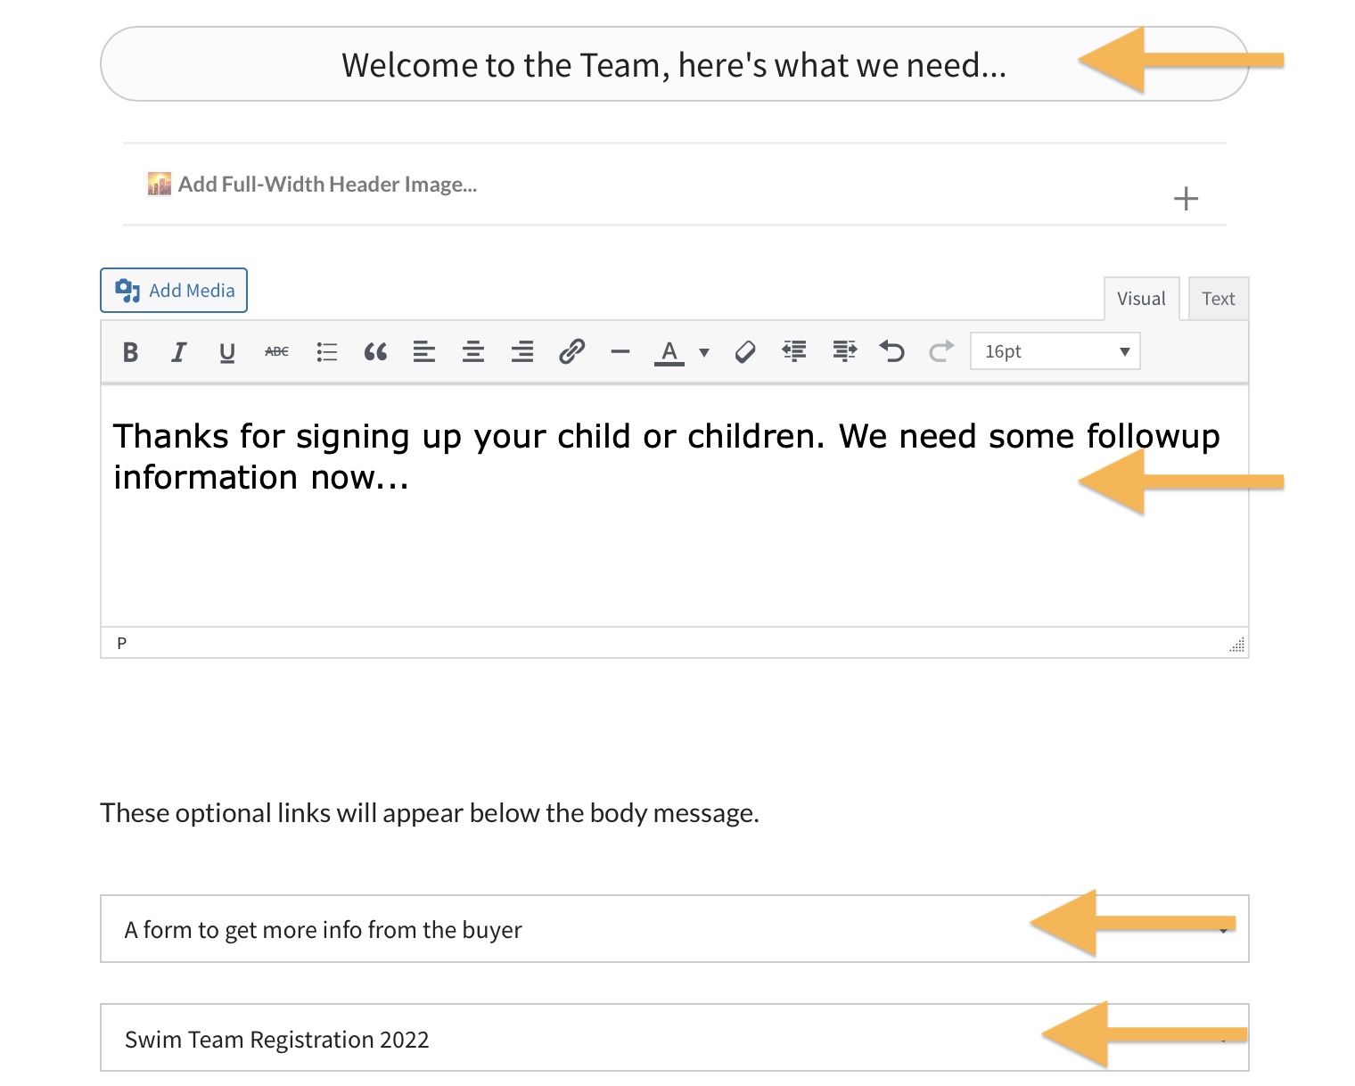This screenshot has width=1355, height=1086.
Task: Insert a blockquote
Action: pos(375,352)
